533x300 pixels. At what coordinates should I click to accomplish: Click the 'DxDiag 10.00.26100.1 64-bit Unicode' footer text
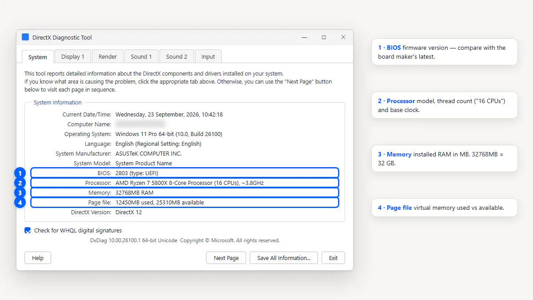pyautogui.click(x=134, y=240)
